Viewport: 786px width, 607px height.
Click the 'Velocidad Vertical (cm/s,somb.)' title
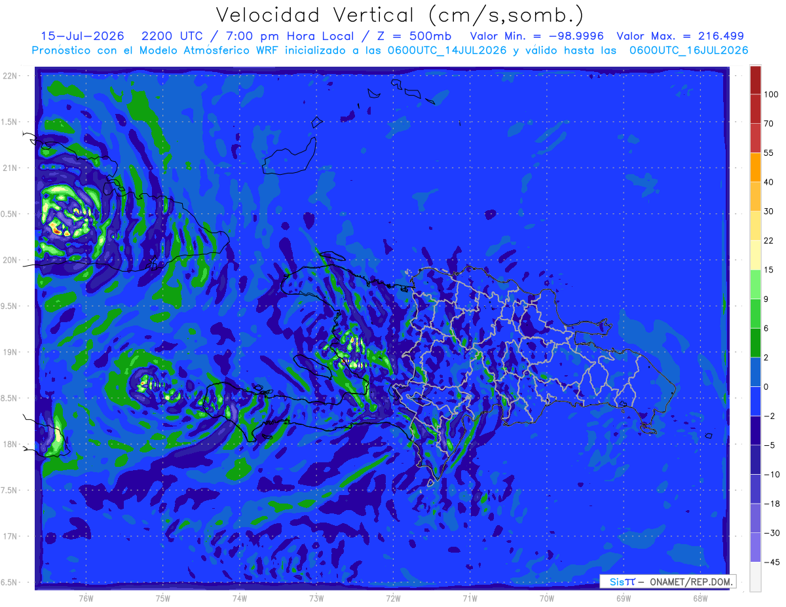click(x=400, y=15)
